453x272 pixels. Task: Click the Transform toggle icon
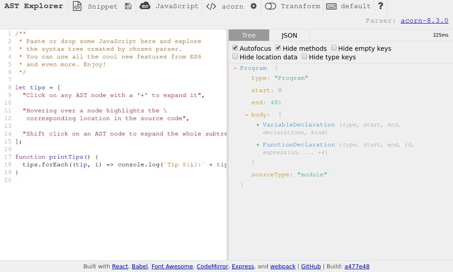[x=270, y=6]
